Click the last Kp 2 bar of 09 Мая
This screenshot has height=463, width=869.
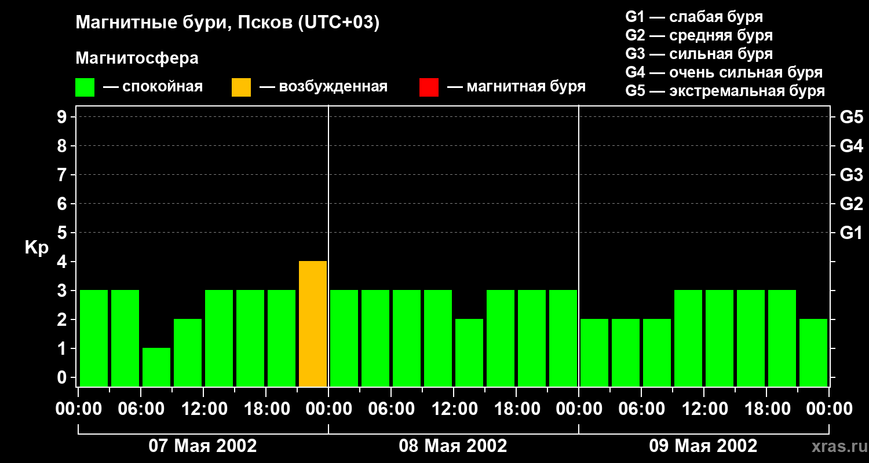813,352
